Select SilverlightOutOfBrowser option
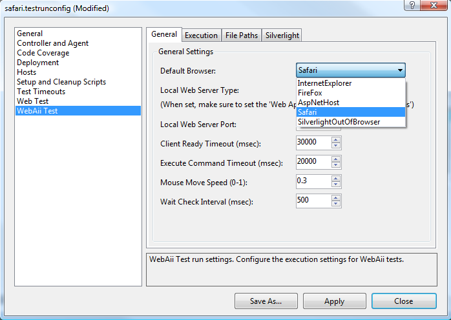The image size is (451, 320). tap(339, 122)
